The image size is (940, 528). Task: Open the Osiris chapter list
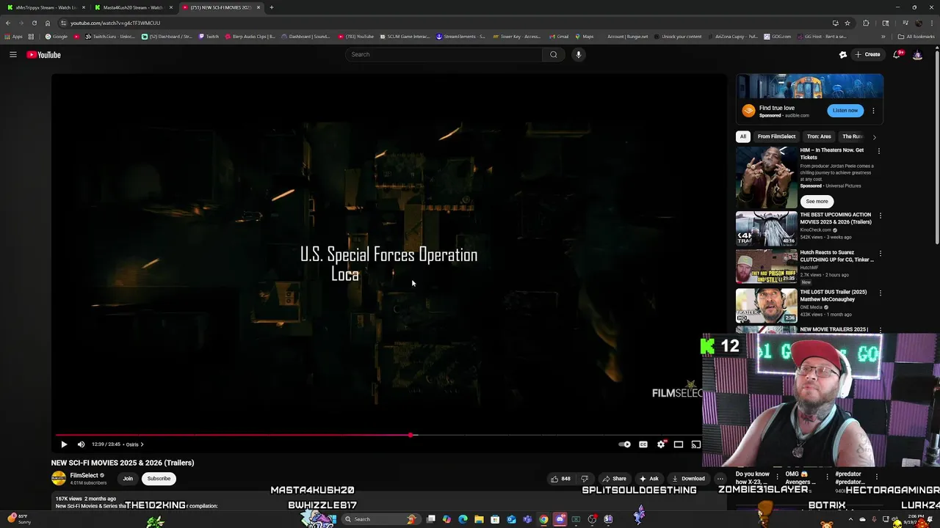coord(134,444)
